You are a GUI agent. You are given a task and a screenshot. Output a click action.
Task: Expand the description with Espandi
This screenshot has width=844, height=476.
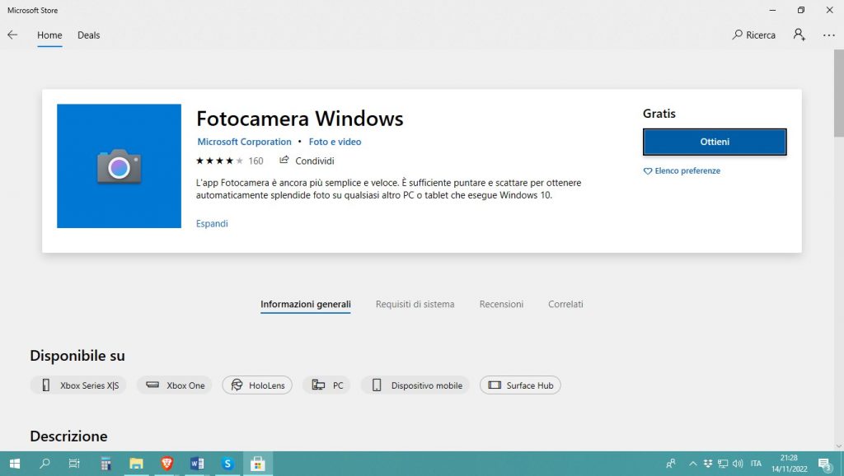pos(211,223)
